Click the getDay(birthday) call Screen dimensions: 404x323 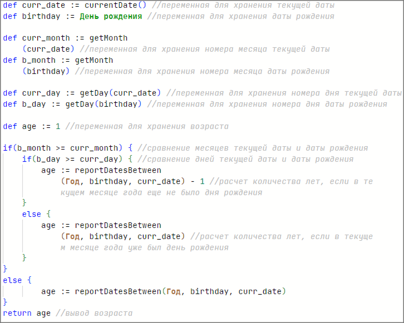[105, 104]
